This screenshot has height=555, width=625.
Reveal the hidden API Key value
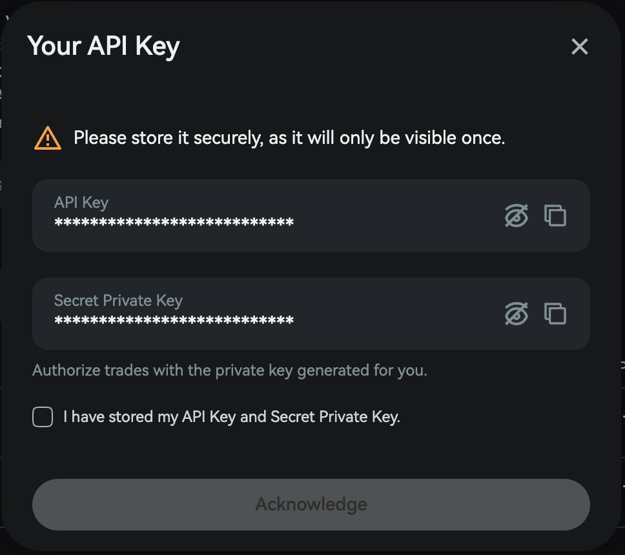(x=516, y=216)
